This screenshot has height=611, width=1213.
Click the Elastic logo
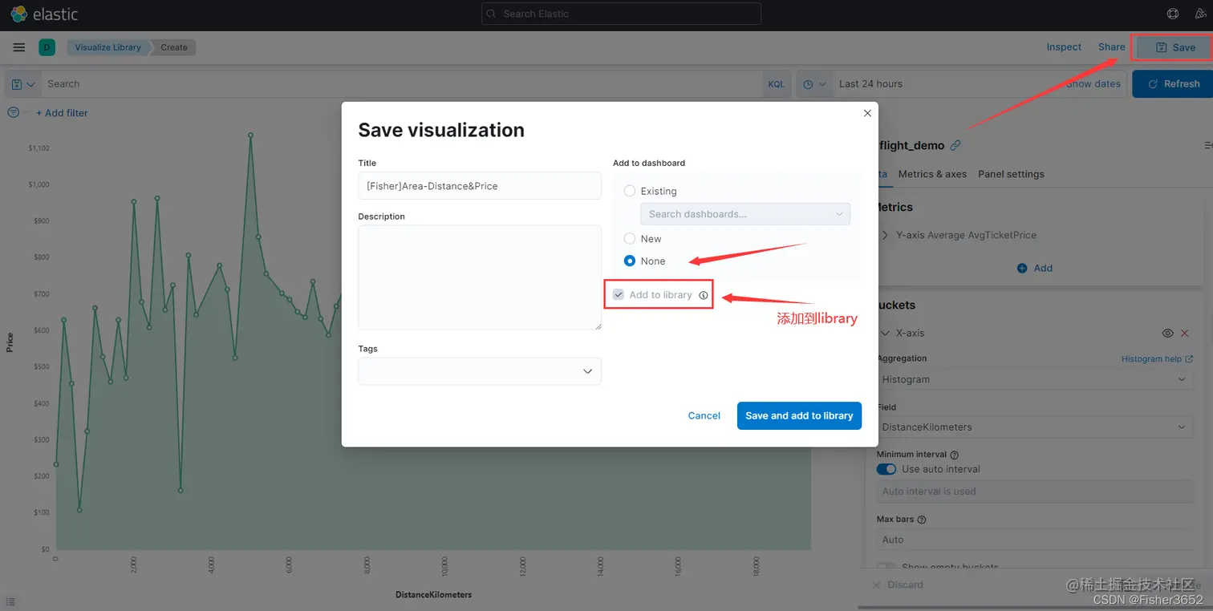pyautogui.click(x=44, y=14)
